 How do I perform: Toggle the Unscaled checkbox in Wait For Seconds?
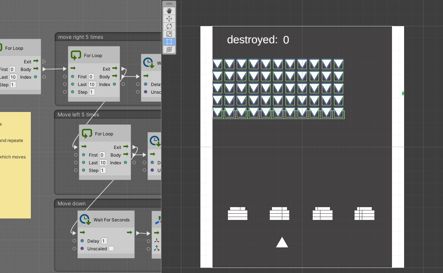coord(111,248)
